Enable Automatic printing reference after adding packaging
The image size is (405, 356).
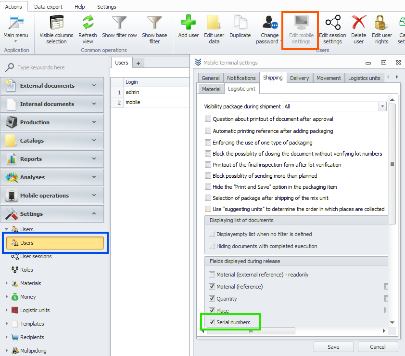(208, 131)
